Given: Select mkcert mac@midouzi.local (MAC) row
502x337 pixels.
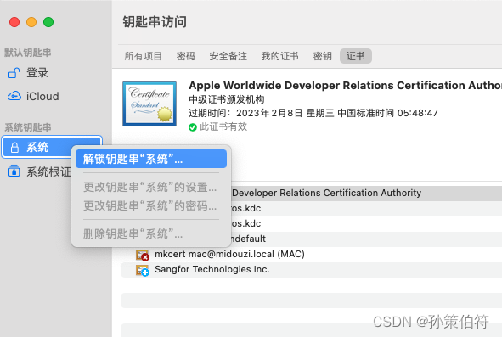Looking at the screenshot, I should coord(311,254).
